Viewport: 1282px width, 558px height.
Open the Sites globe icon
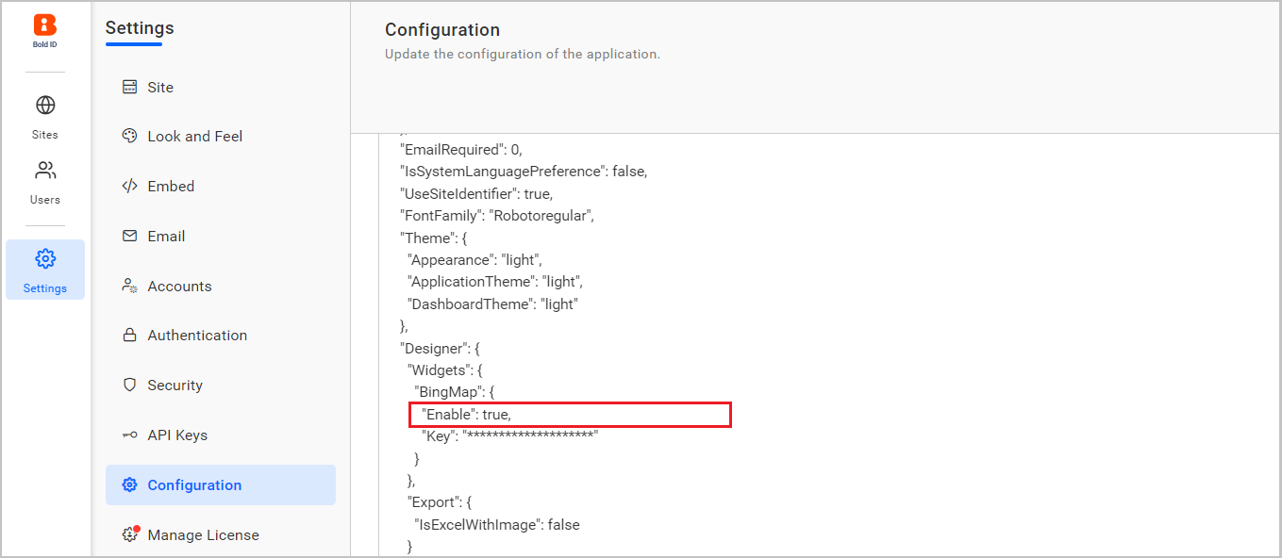pos(44,106)
